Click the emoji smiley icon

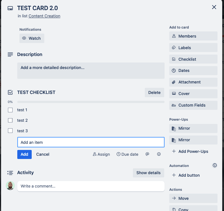[x=159, y=154]
